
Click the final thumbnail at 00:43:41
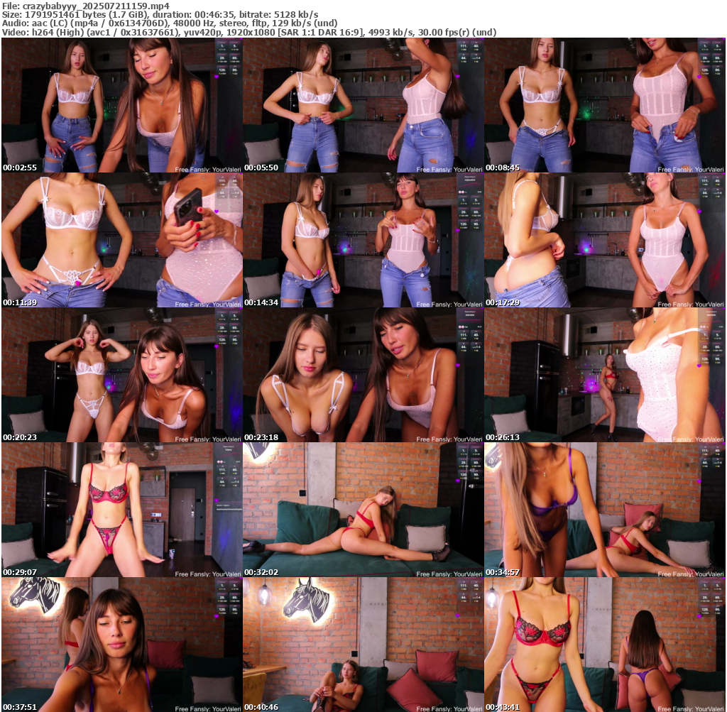point(604,645)
